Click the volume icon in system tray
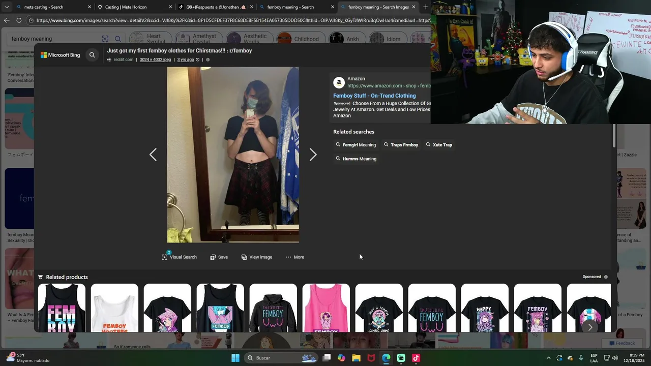The image size is (651, 366). click(615, 358)
